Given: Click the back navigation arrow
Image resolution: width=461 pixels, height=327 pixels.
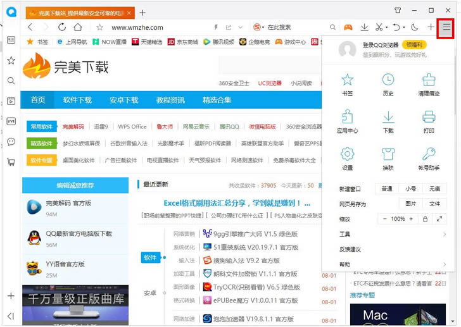Looking at the screenshot, I should pos(30,27).
